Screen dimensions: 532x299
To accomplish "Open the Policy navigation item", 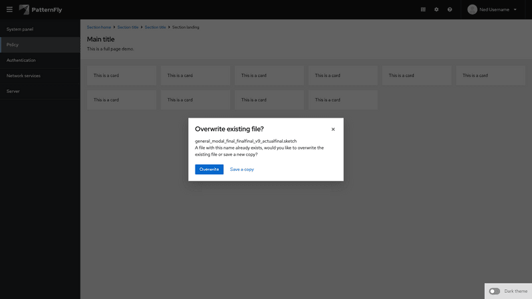I will click(x=13, y=45).
